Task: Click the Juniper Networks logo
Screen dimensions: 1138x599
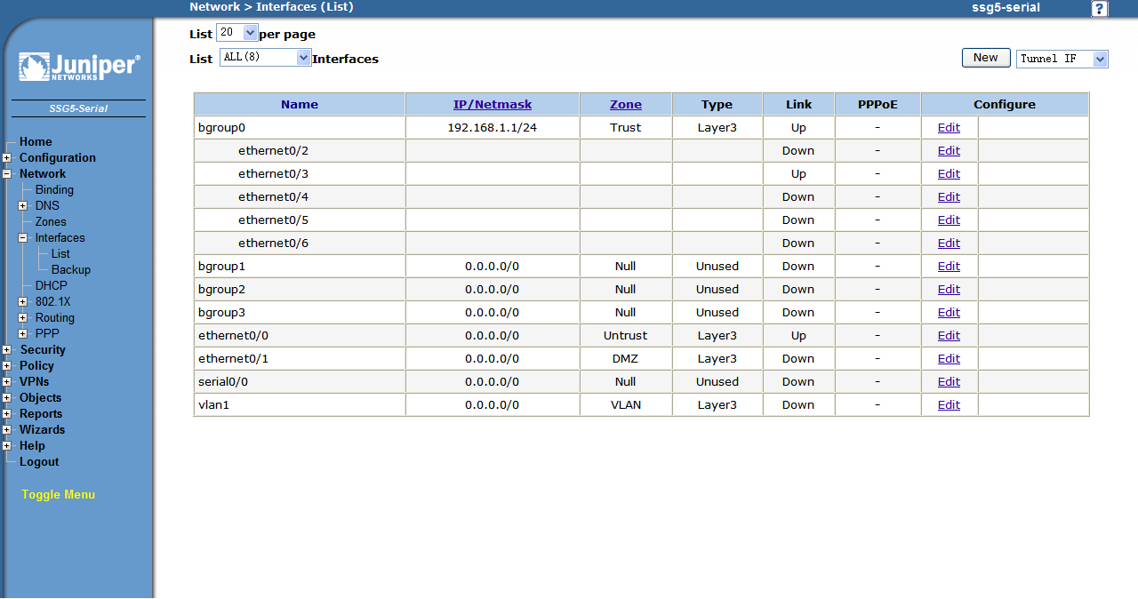Action: pos(78,68)
